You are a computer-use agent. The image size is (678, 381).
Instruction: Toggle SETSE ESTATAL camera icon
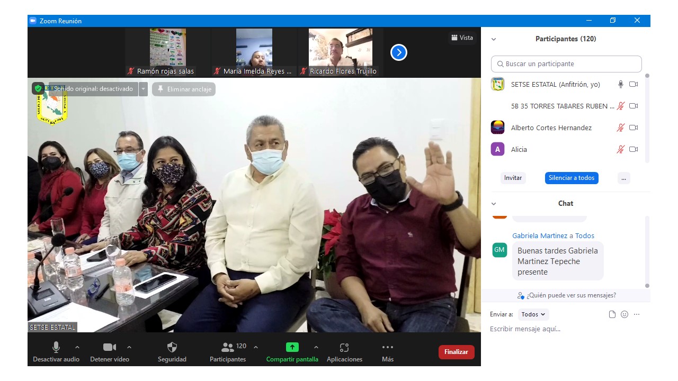tap(634, 84)
